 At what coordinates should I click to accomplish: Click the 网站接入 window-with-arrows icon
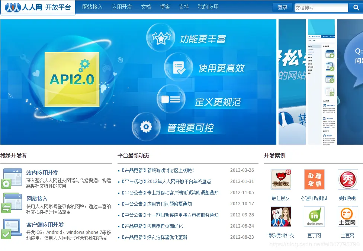[x=12, y=203]
